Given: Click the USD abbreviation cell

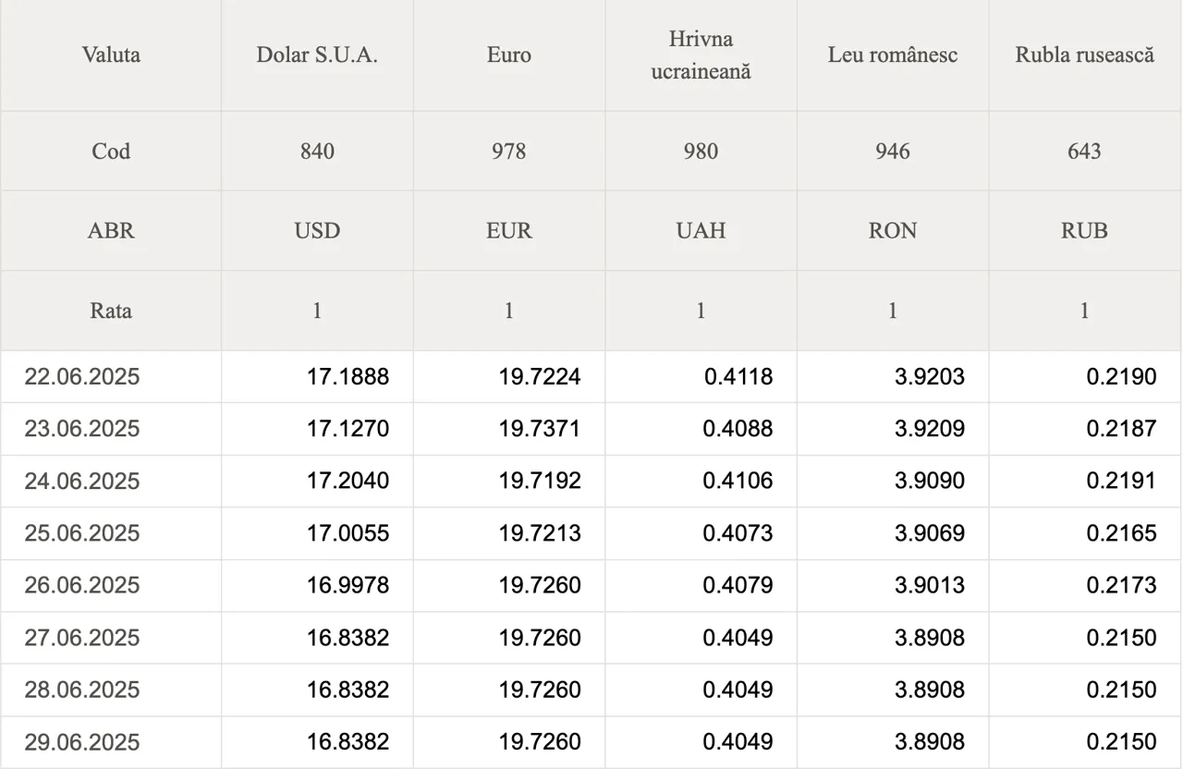Looking at the screenshot, I should tap(317, 230).
